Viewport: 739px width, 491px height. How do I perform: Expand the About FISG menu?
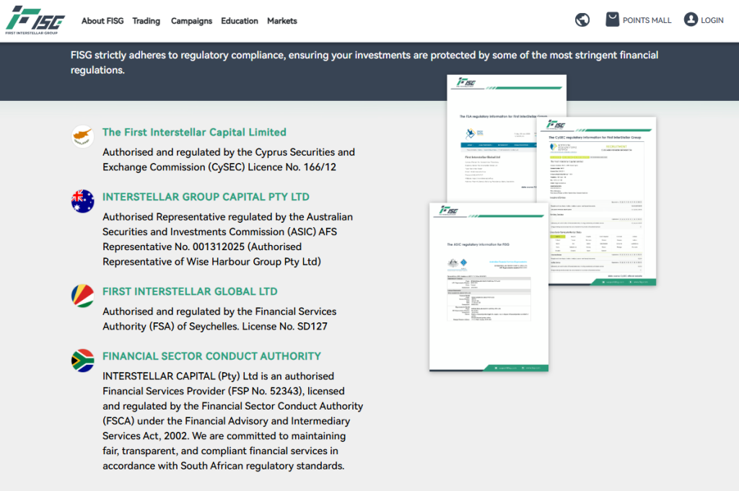(x=102, y=21)
